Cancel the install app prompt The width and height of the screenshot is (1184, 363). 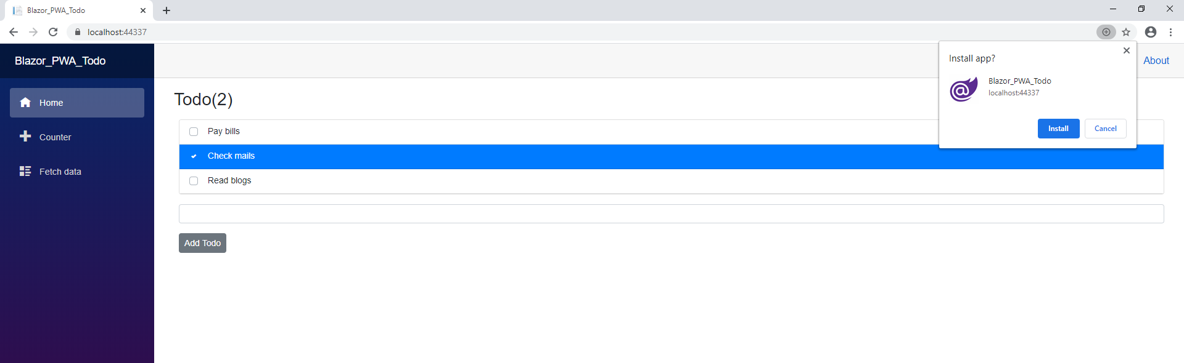coord(1105,129)
